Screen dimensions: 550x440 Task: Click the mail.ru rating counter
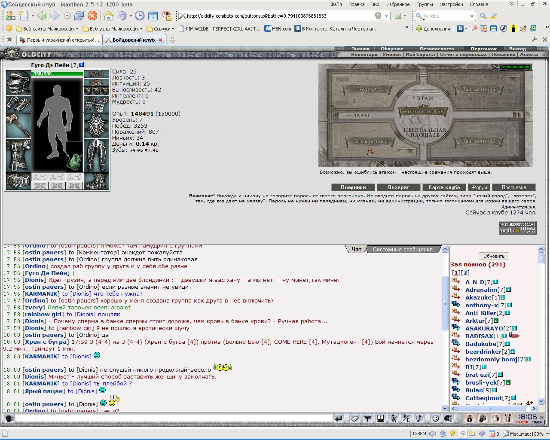[517, 228]
